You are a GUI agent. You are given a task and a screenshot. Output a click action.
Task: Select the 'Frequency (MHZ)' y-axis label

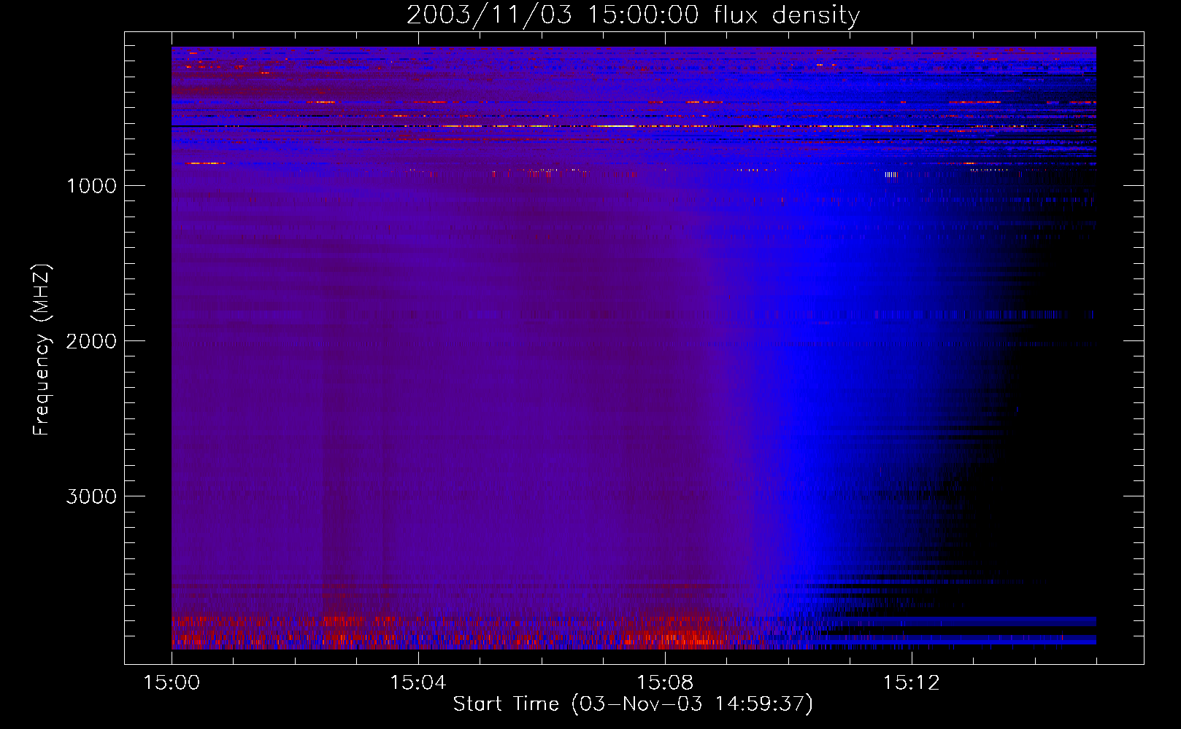pyautogui.click(x=41, y=350)
